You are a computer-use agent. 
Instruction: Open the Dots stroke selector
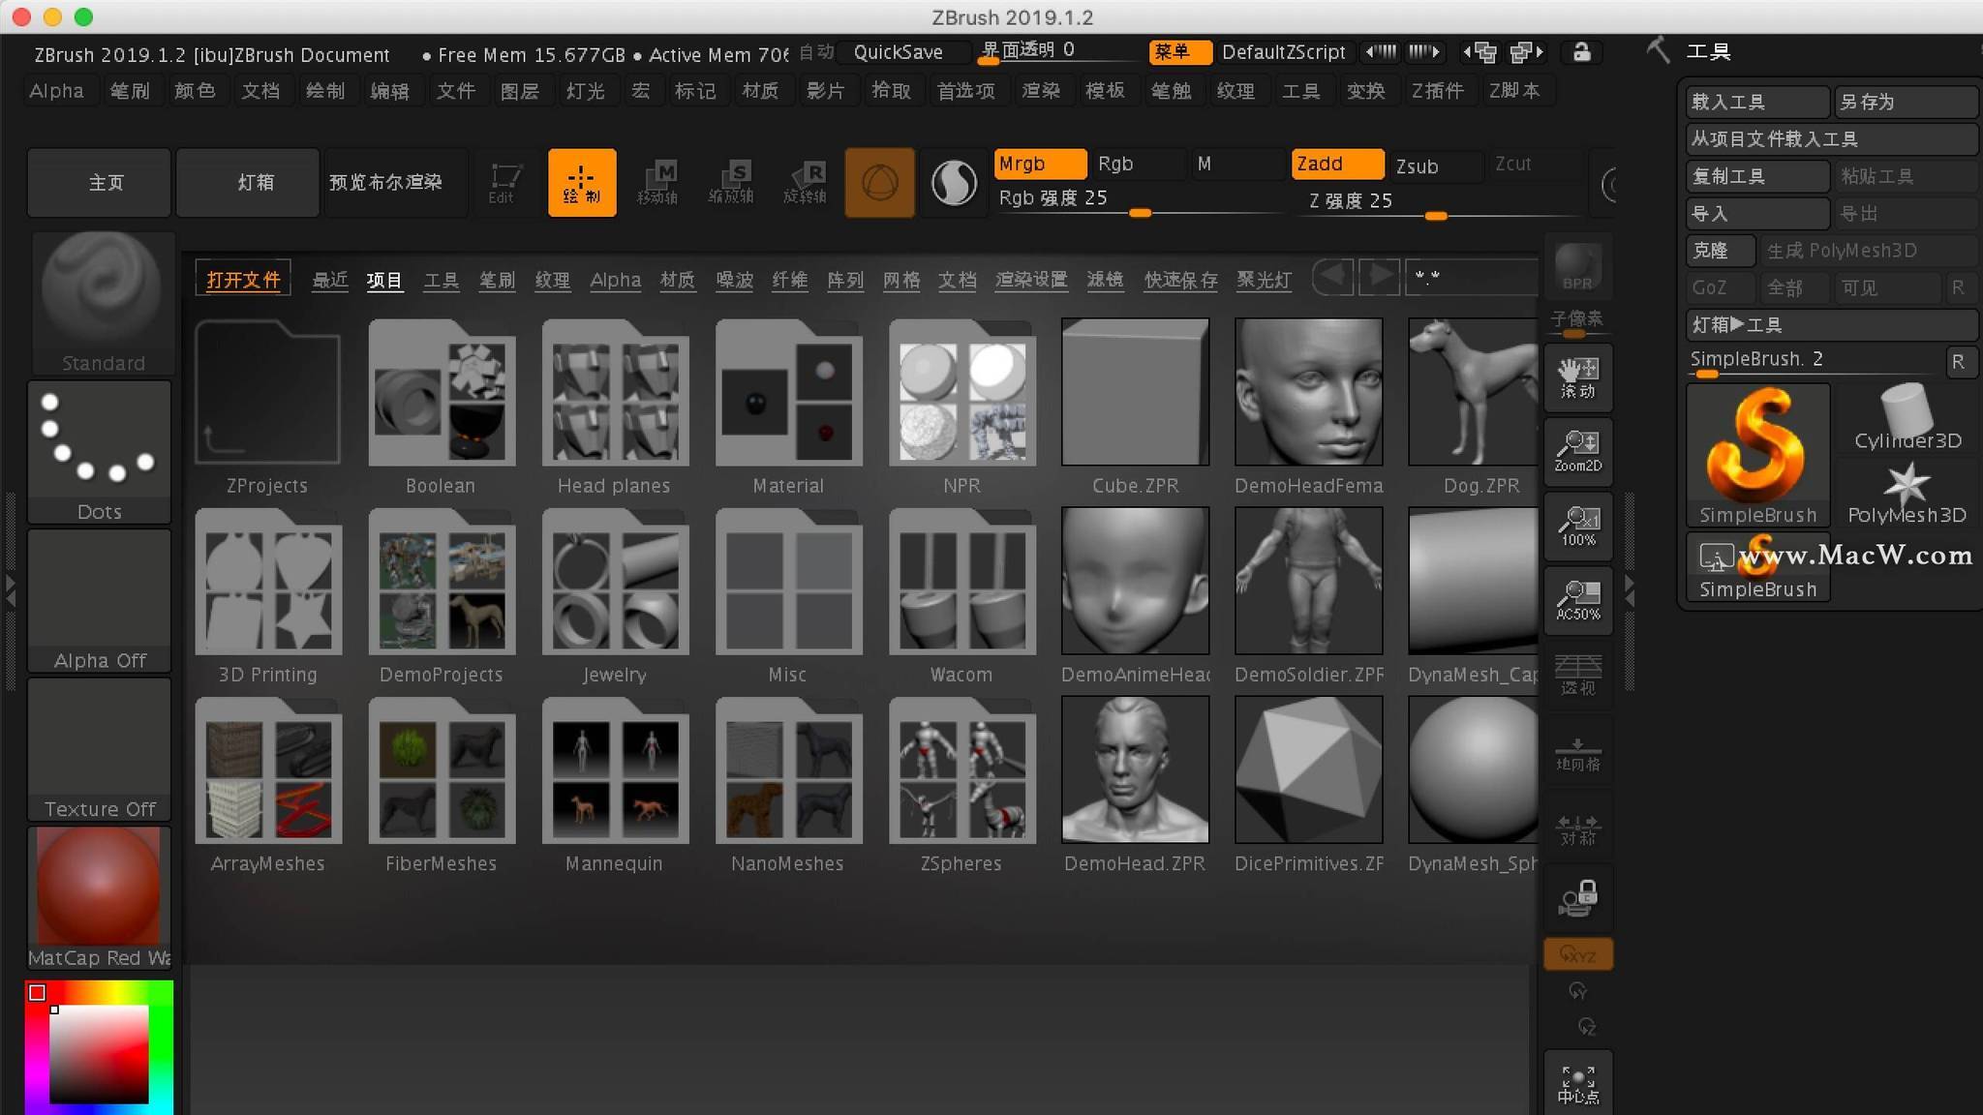(100, 452)
